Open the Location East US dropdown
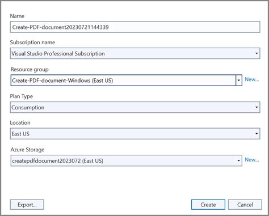This screenshot has width=269, height=216. click(x=135, y=134)
